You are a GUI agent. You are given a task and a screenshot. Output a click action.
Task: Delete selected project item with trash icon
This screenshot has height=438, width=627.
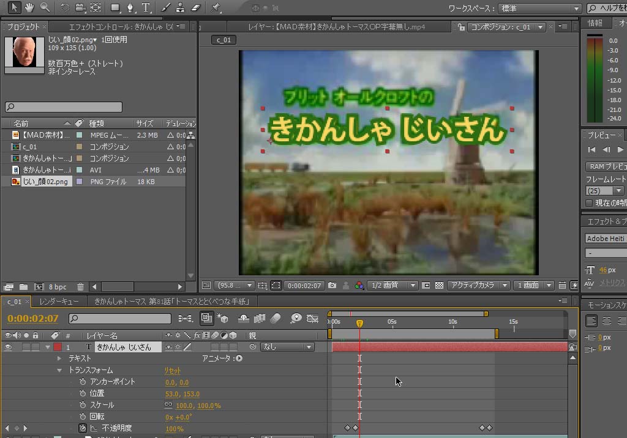[x=80, y=287]
